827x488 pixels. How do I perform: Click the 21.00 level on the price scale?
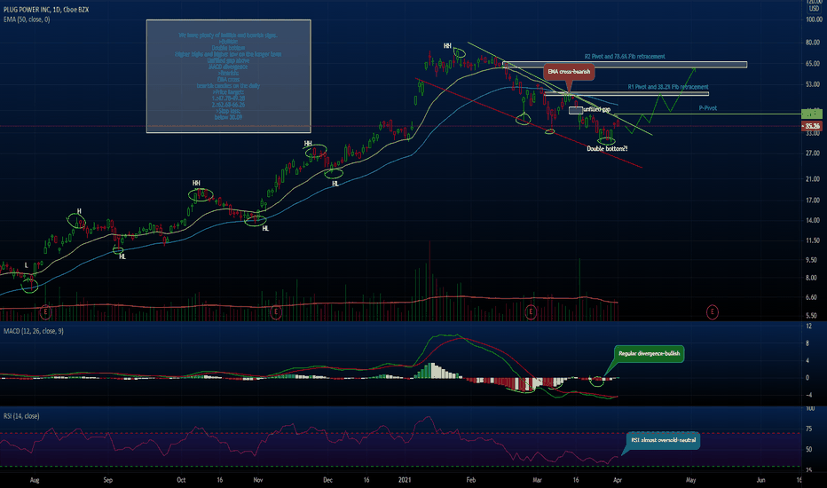[814, 179]
